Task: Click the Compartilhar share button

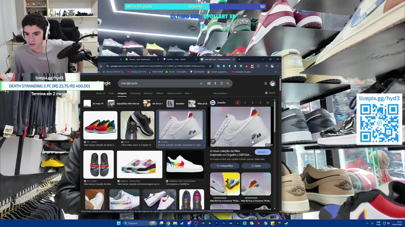Action: tap(225, 166)
